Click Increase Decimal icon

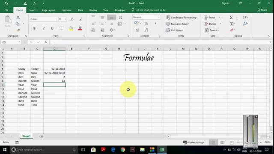pyautogui.click(x=137, y=30)
